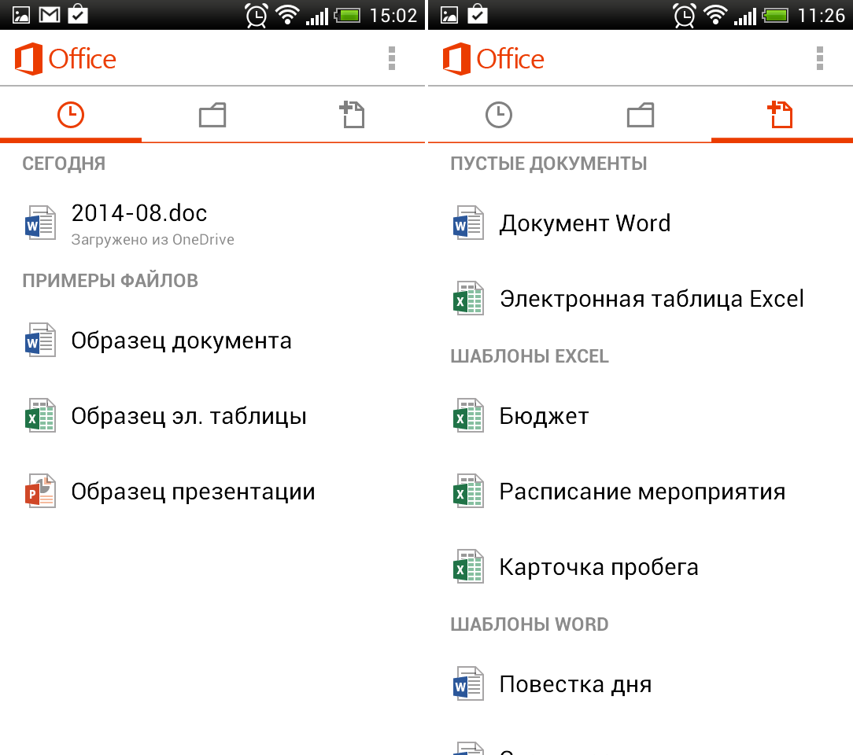Tap picture notification icon in left status bar
The height and width of the screenshot is (755, 853).
click(21, 15)
